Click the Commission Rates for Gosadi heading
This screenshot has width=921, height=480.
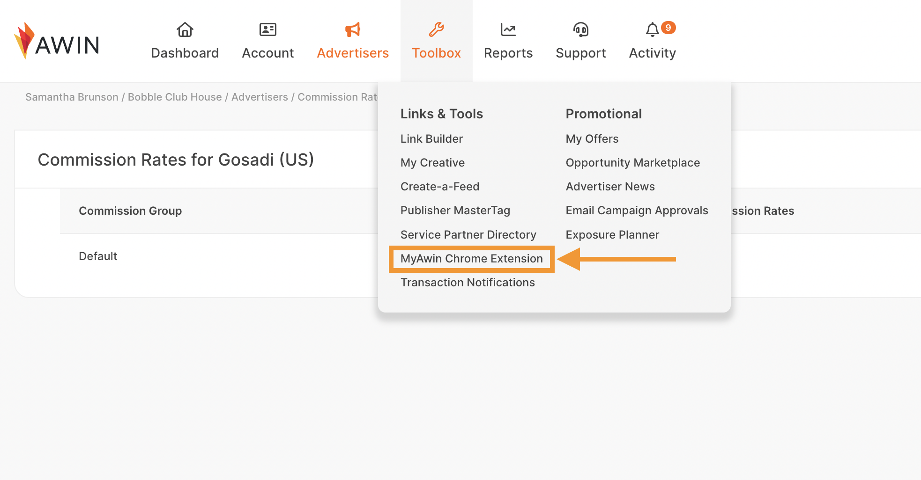pos(176,160)
